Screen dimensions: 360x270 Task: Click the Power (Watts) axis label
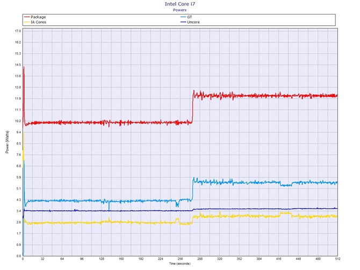coord(7,142)
